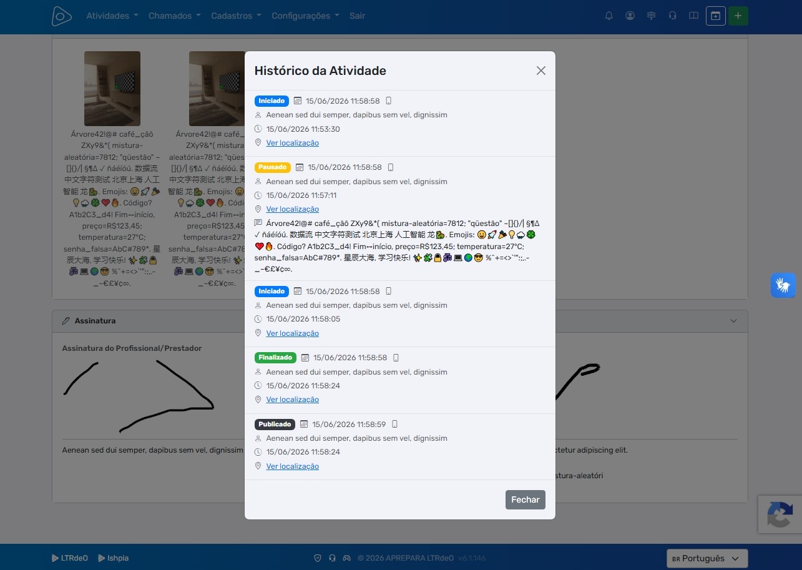Click the sign language accessibility widget

coord(783,285)
